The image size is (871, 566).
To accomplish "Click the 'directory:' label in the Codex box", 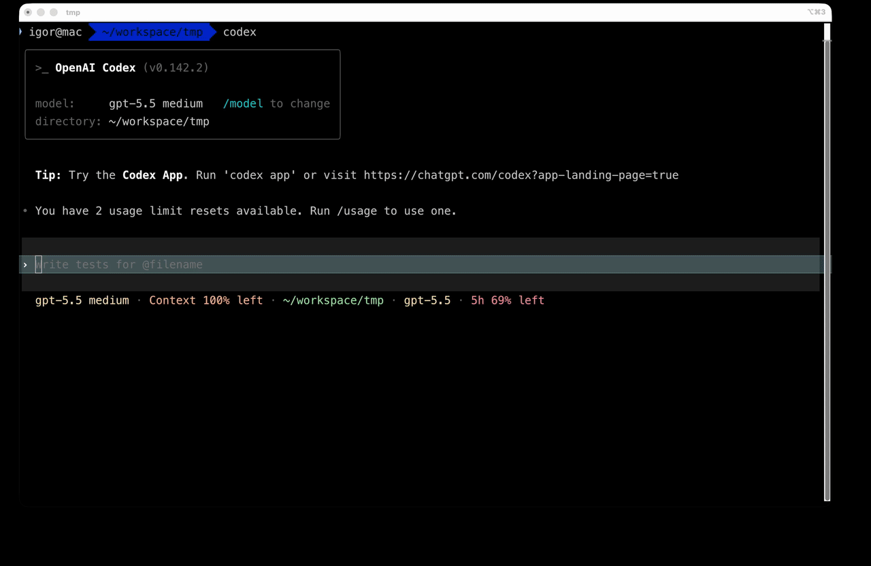I will pos(69,121).
